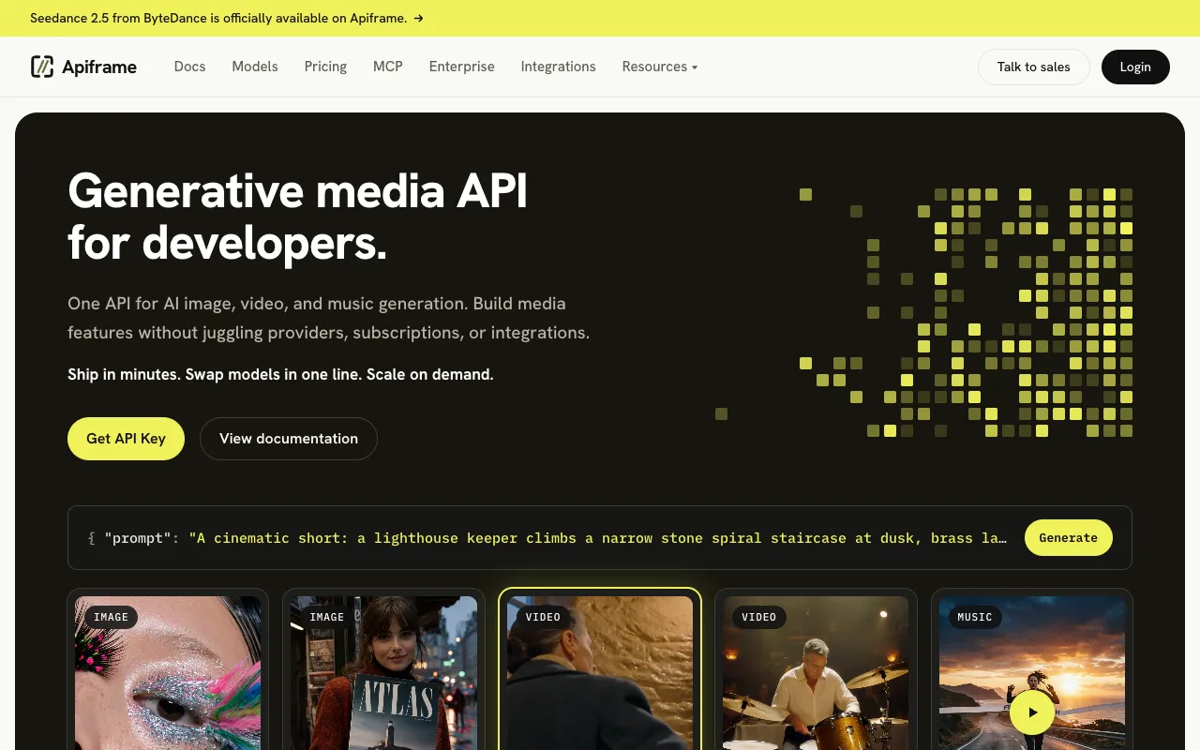The width and height of the screenshot is (1200, 750).
Task: Select the ATLAS magazine image thumbnail
Action: (383, 673)
